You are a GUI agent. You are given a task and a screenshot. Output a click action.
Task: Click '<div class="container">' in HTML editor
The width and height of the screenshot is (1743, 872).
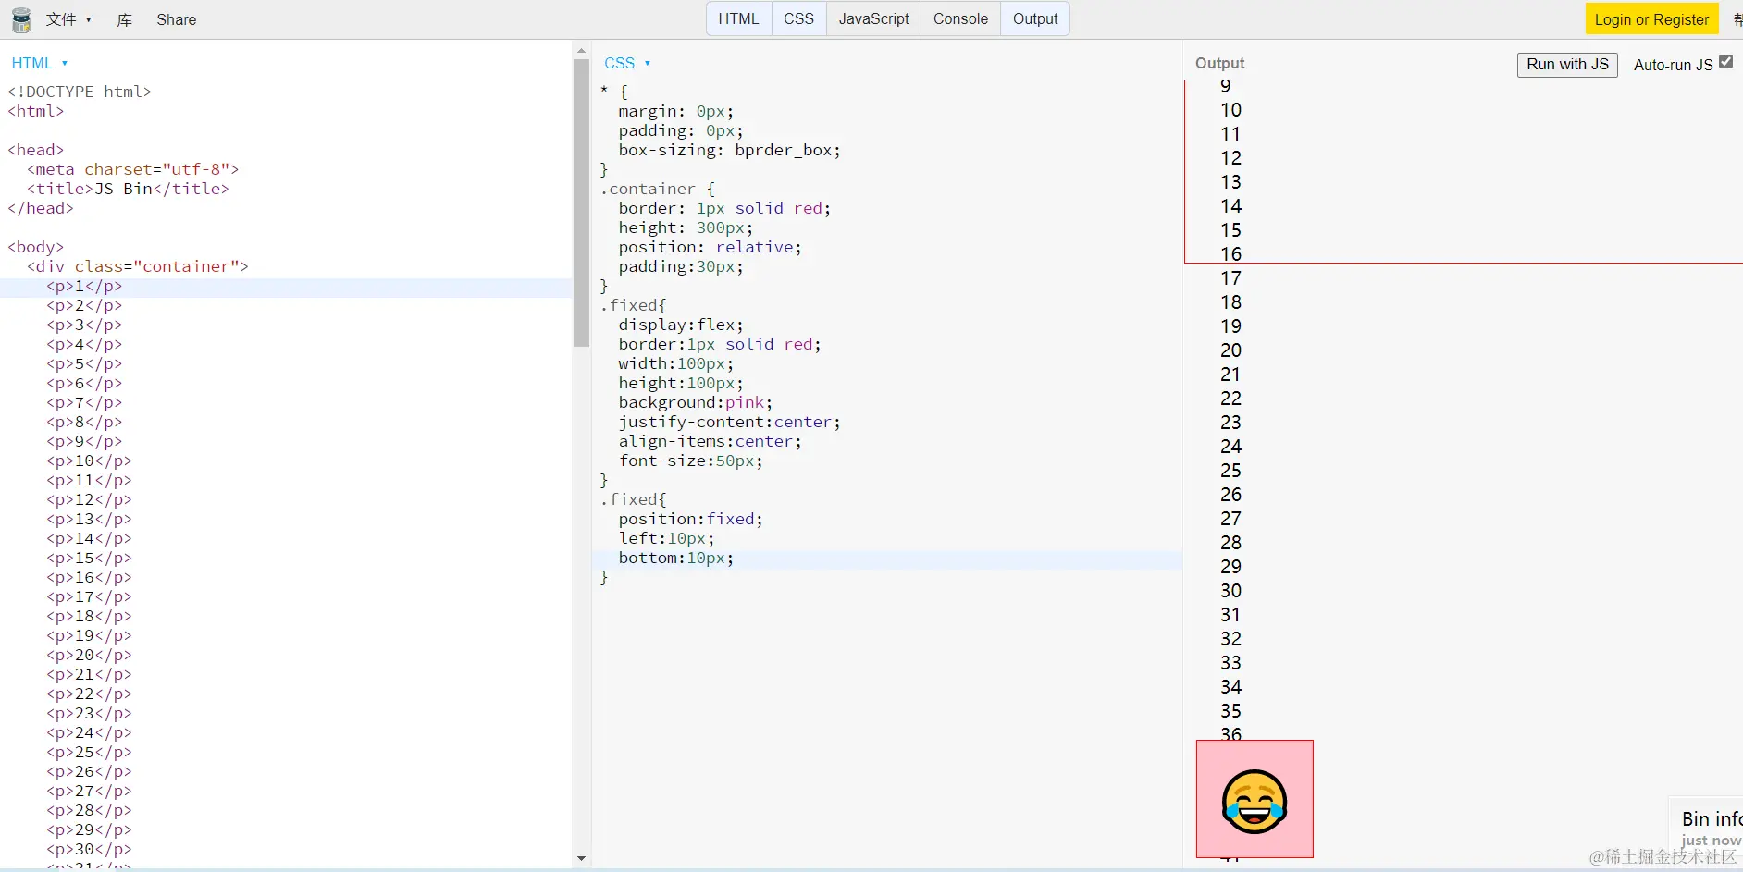[138, 267]
